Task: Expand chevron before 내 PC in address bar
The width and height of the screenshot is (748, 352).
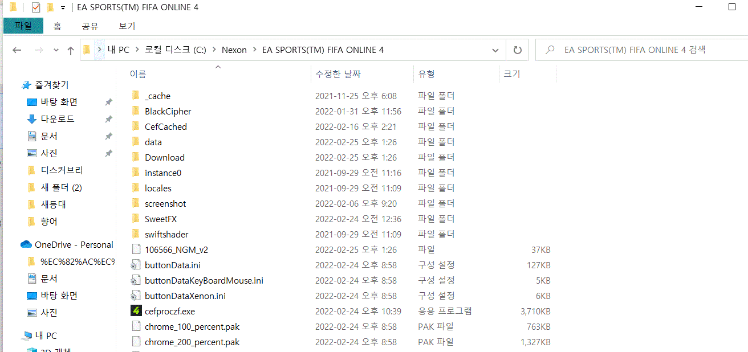Action: pyautogui.click(x=100, y=50)
